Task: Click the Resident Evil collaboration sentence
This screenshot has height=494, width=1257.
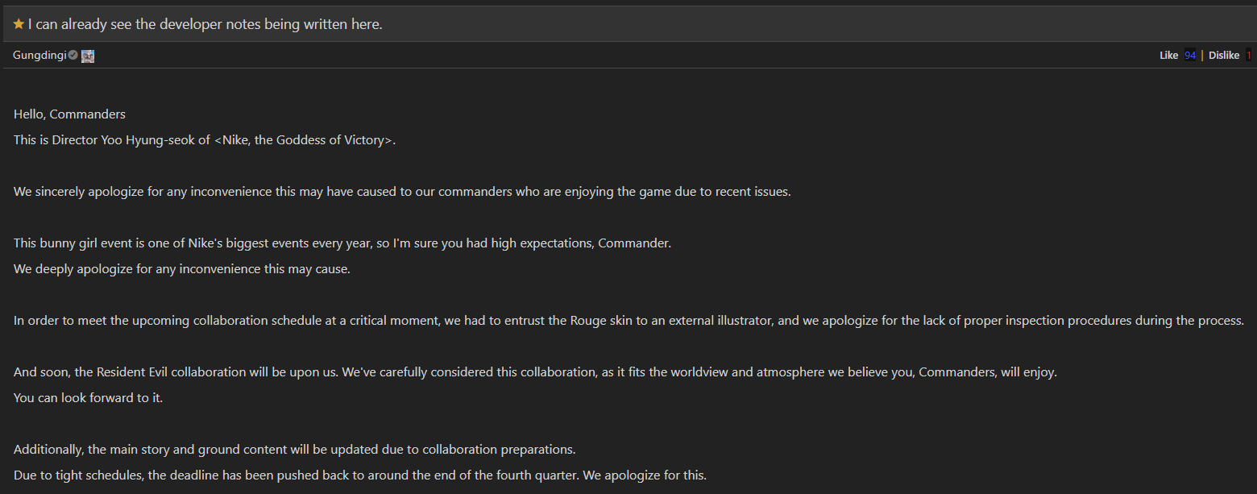Action: click(x=535, y=372)
